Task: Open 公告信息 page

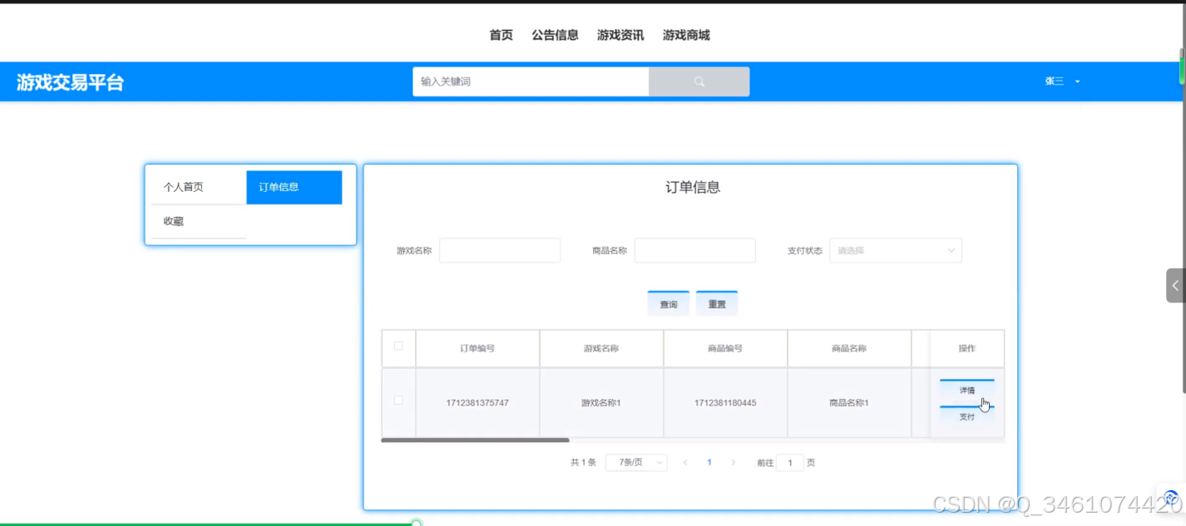Action: (x=555, y=35)
